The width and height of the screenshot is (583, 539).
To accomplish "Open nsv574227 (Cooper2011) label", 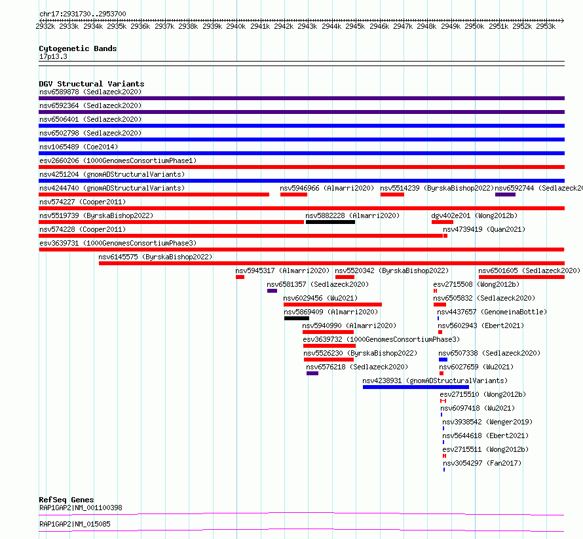I will coord(83,202).
